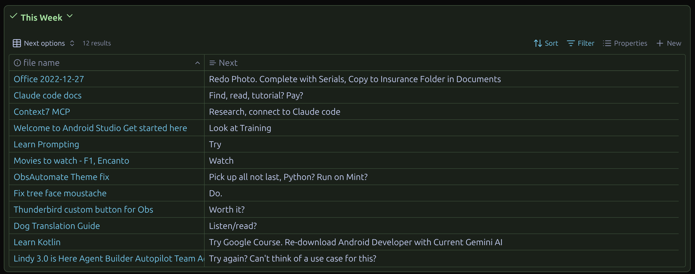695x274 pixels.
Task: Open the ObsAutomate Theme fix note
Action: [x=61, y=177]
